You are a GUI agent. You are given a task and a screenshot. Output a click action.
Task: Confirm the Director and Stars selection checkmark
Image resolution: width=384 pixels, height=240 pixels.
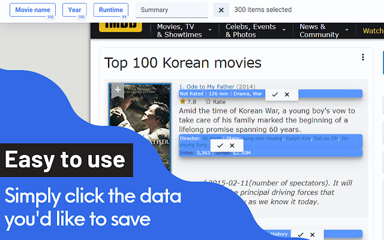pyautogui.click(x=220, y=145)
